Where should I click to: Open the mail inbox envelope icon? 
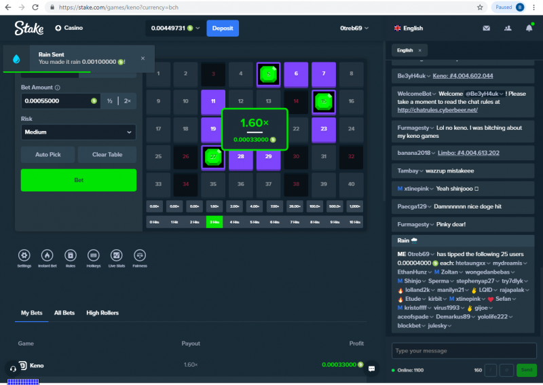[486, 28]
